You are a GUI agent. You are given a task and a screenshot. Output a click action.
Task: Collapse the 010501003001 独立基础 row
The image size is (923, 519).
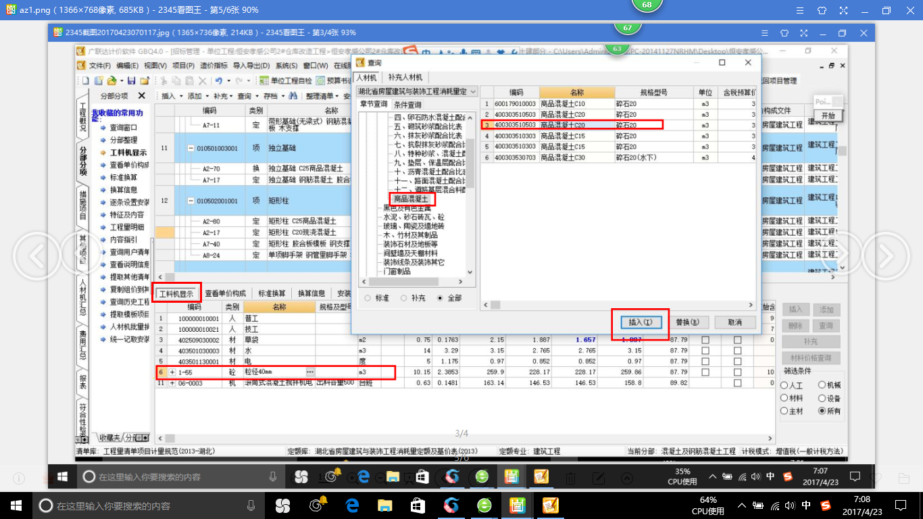pyautogui.click(x=191, y=149)
